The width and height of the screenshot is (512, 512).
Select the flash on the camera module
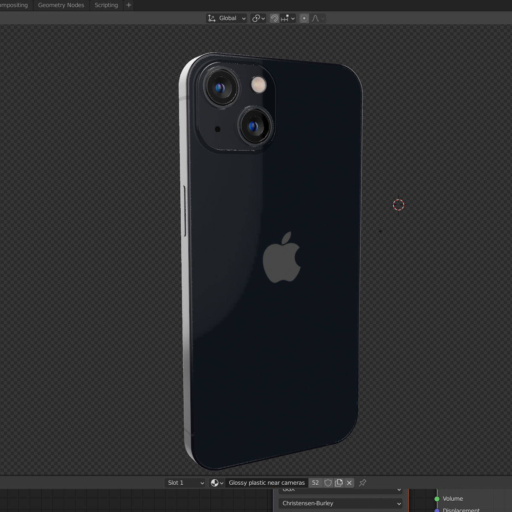259,85
